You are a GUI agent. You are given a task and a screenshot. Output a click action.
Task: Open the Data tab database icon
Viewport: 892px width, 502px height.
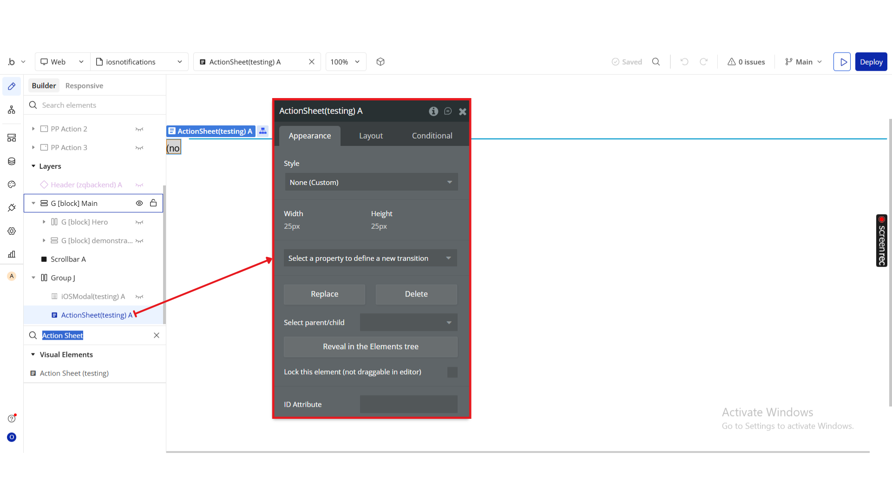12,161
